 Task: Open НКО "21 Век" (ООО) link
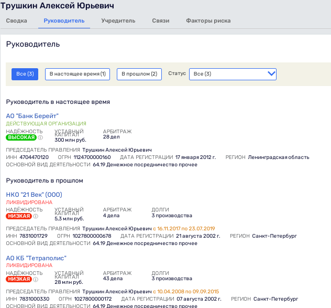[34, 195]
